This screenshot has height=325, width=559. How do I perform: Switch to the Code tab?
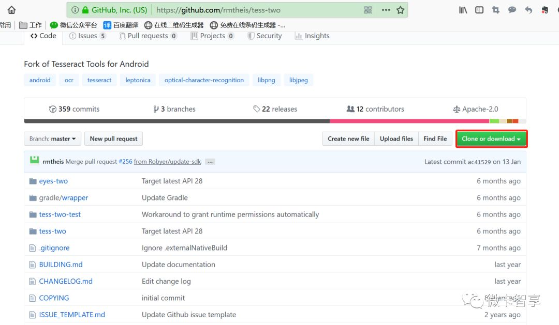tap(43, 36)
